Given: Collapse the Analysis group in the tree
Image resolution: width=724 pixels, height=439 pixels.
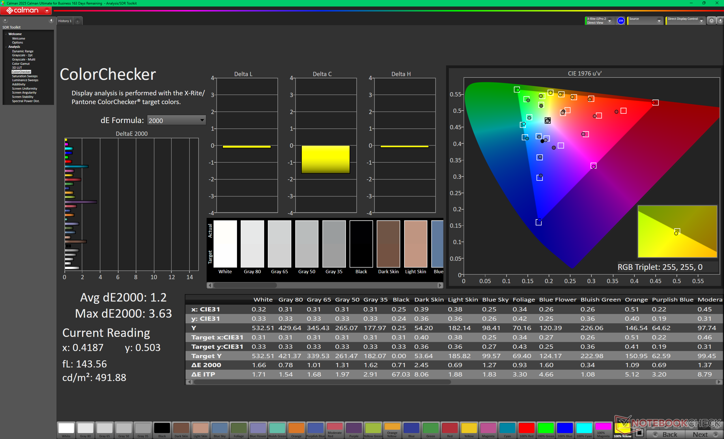Looking at the screenshot, I should point(6,47).
